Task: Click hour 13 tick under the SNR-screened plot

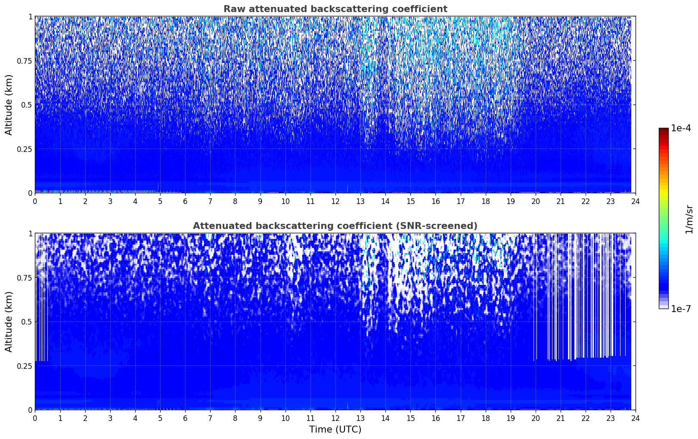Action: pos(360,418)
